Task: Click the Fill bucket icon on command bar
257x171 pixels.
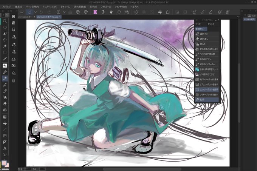Action: pyautogui.click(x=160, y=12)
